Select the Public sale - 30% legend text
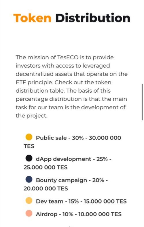Screen dimensions: 144x227 point(60,138)
